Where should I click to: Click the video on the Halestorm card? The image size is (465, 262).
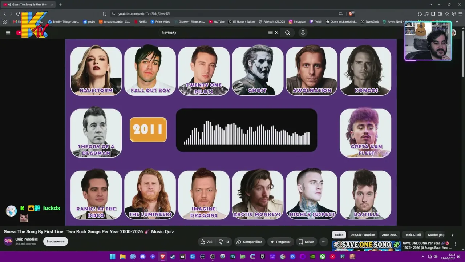coord(96,71)
